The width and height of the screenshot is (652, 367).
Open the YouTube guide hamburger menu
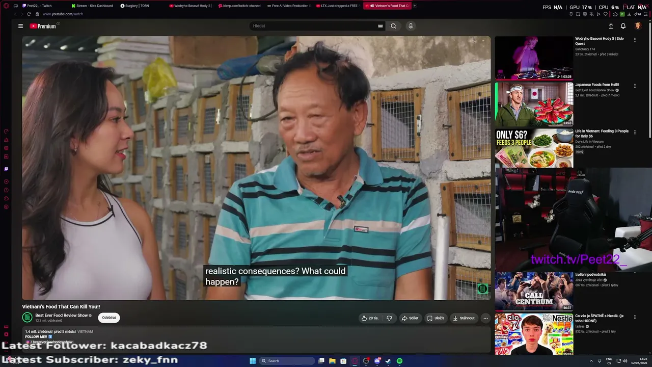(x=20, y=26)
